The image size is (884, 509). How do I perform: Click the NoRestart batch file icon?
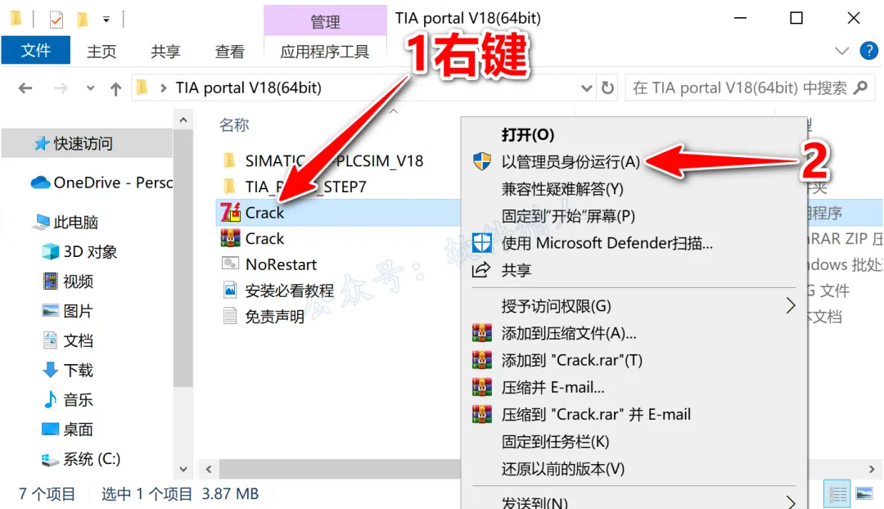click(x=230, y=264)
